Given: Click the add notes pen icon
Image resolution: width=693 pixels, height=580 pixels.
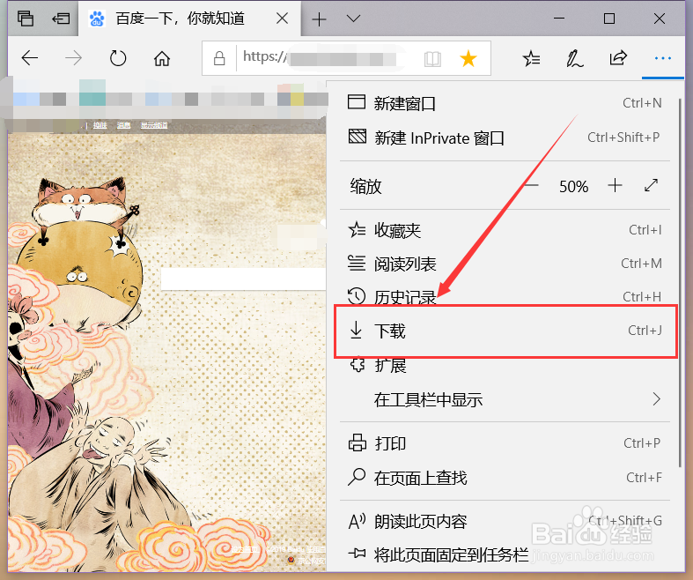Looking at the screenshot, I should pyautogui.click(x=574, y=58).
